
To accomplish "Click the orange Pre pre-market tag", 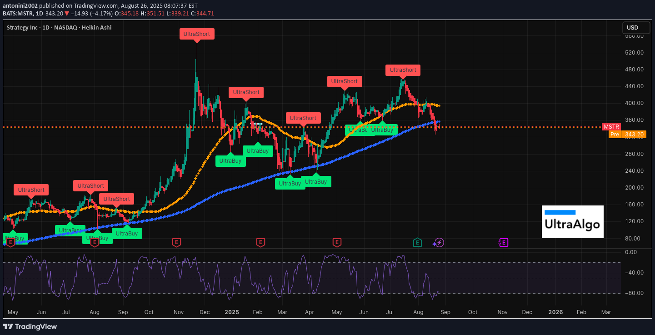I will [615, 135].
